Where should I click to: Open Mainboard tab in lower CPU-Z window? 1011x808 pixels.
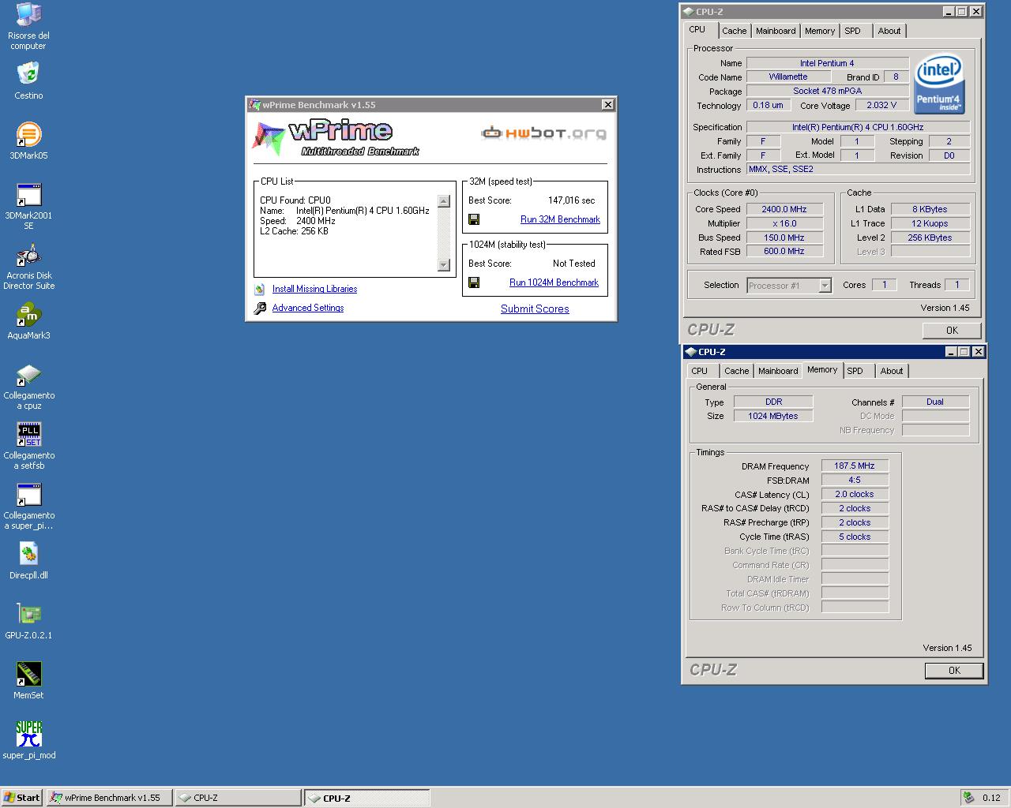click(x=778, y=371)
